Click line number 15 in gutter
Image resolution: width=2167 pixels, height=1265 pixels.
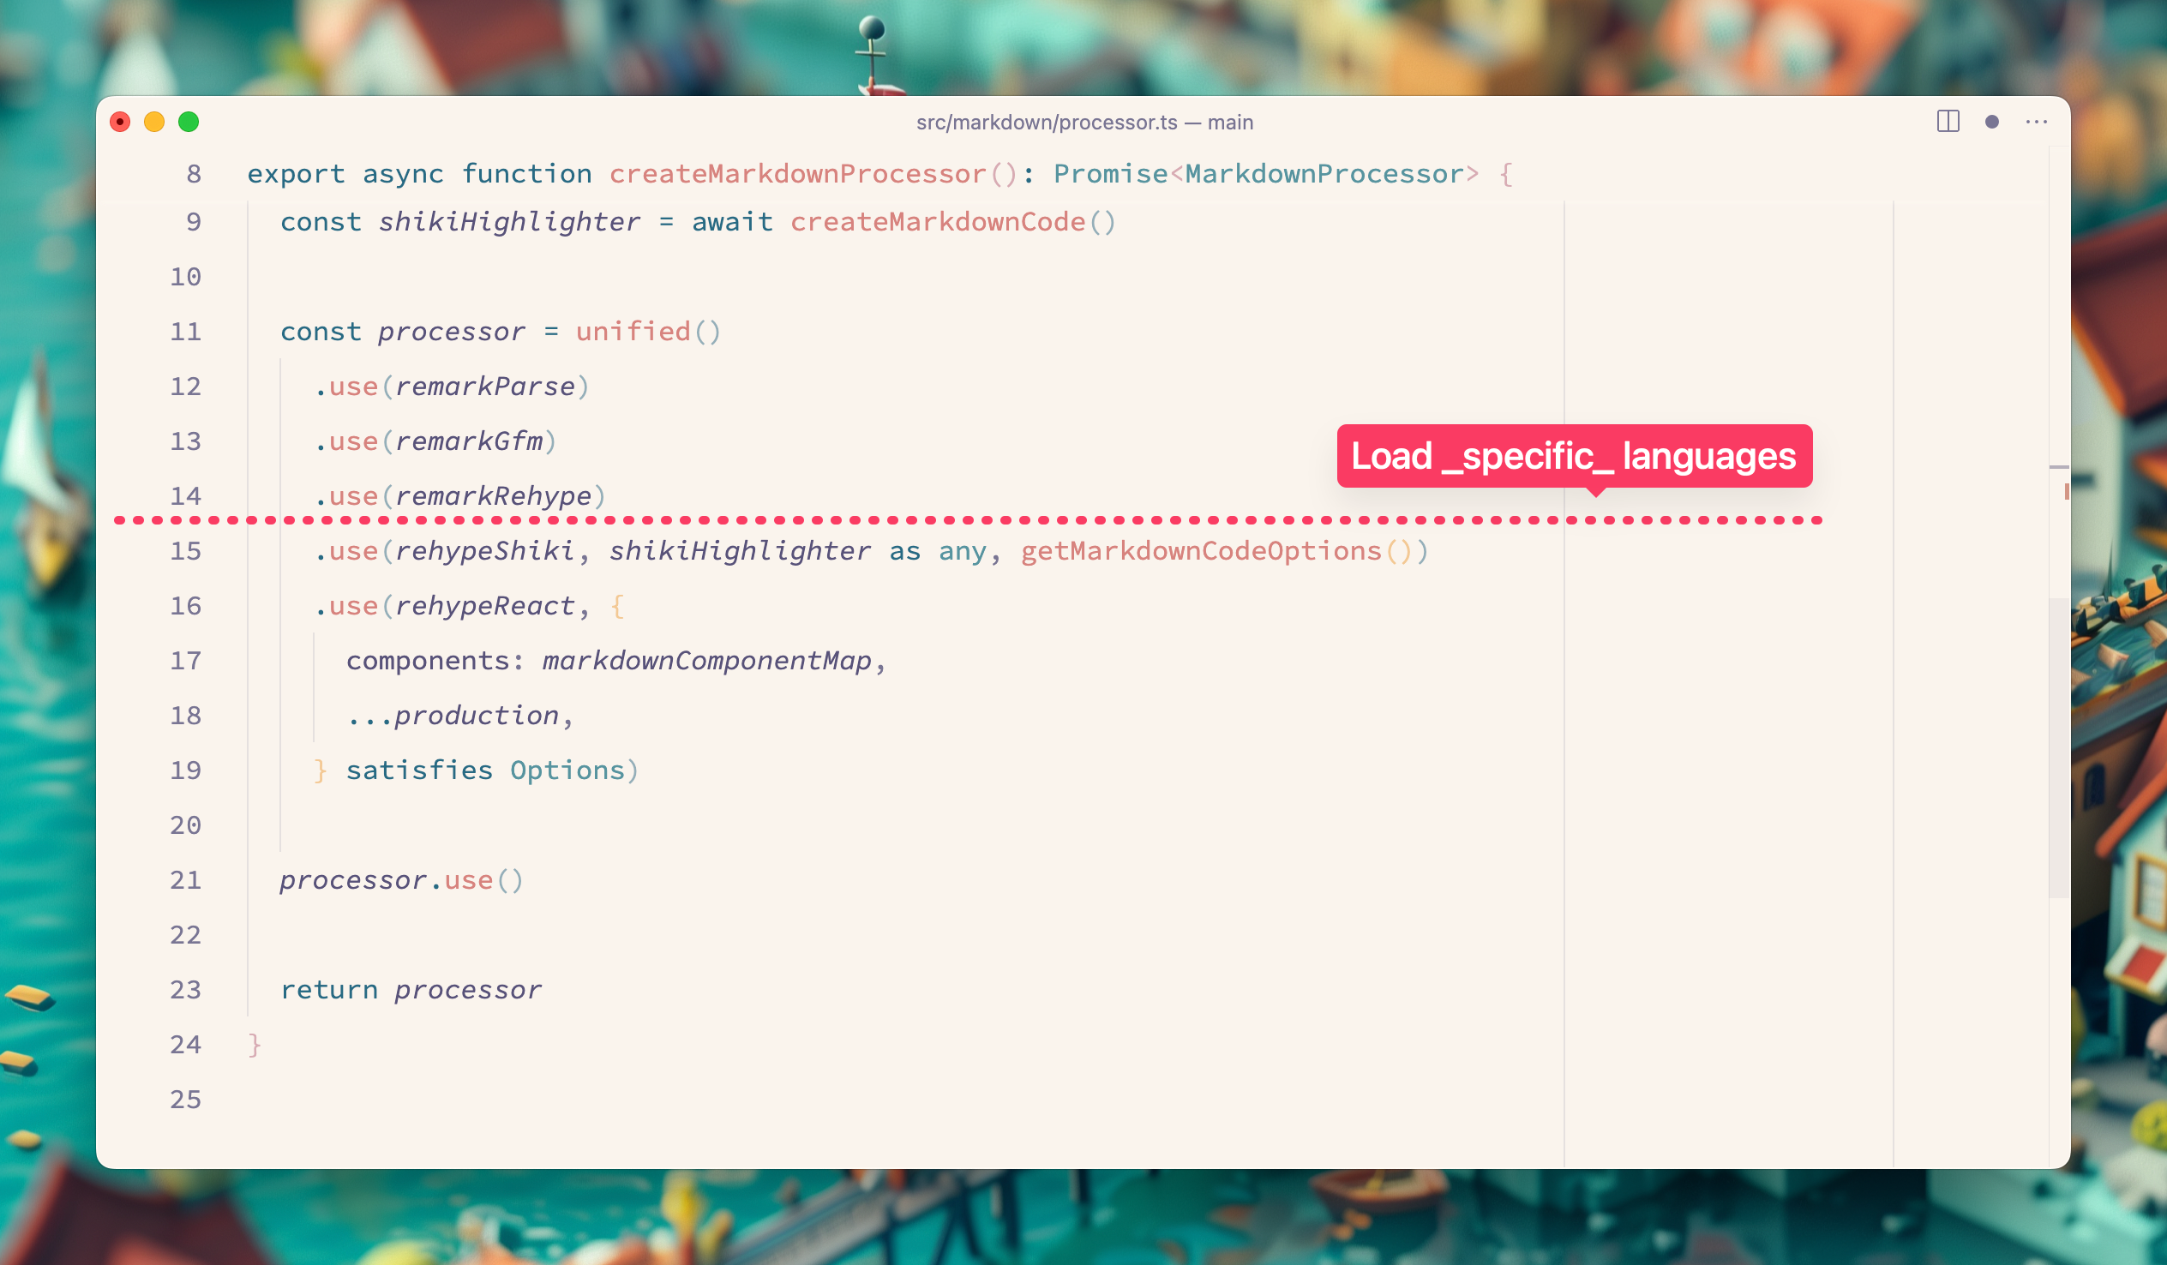click(x=186, y=551)
